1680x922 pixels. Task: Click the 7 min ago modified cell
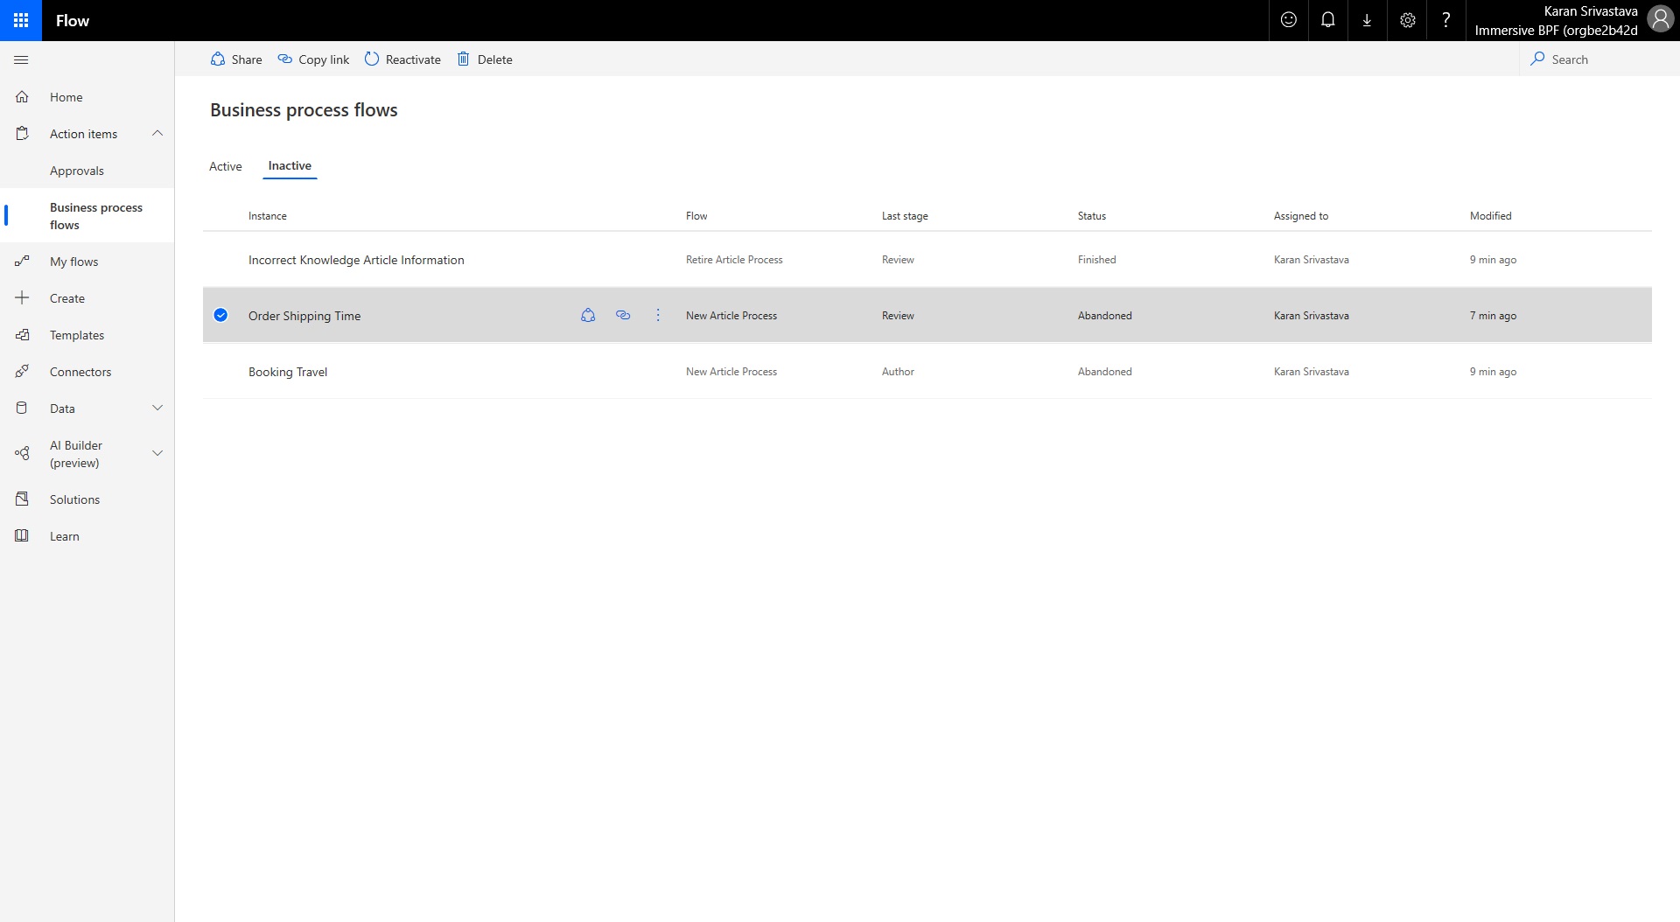click(1494, 316)
